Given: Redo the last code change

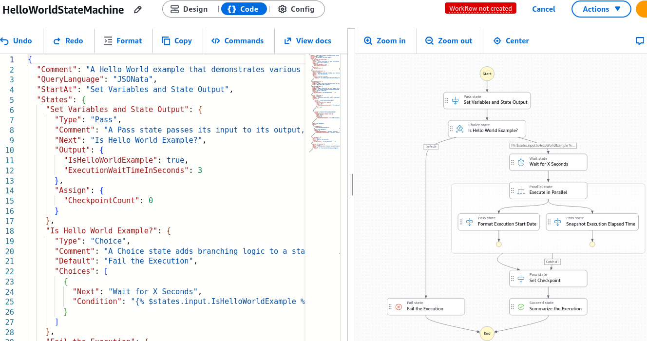Looking at the screenshot, I should pos(68,41).
